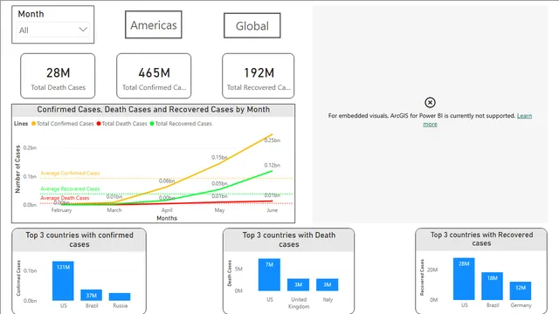Click the 0.25bn confirmed data label for June
The height and width of the screenshot is (314, 559).
(x=272, y=140)
